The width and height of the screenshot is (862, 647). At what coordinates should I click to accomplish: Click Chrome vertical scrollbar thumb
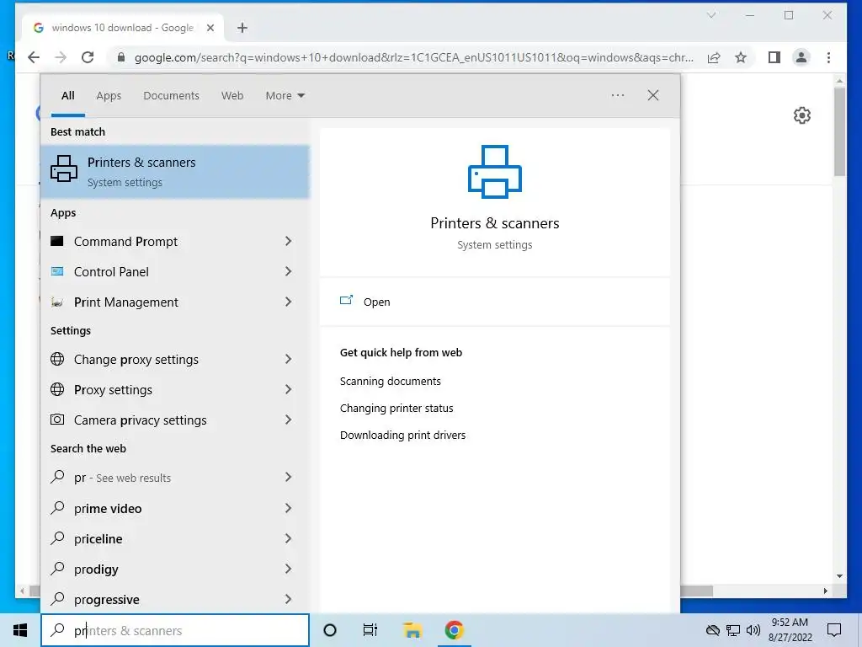click(x=839, y=131)
